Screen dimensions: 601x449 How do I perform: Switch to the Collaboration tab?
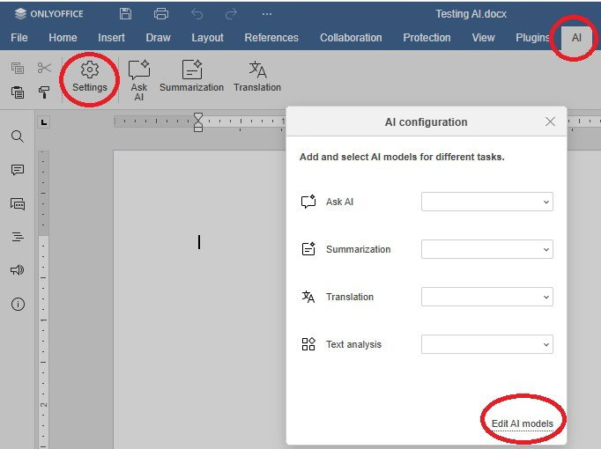(351, 38)
